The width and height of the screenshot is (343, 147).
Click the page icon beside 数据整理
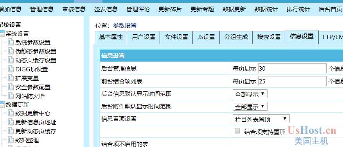coord(11,140)
